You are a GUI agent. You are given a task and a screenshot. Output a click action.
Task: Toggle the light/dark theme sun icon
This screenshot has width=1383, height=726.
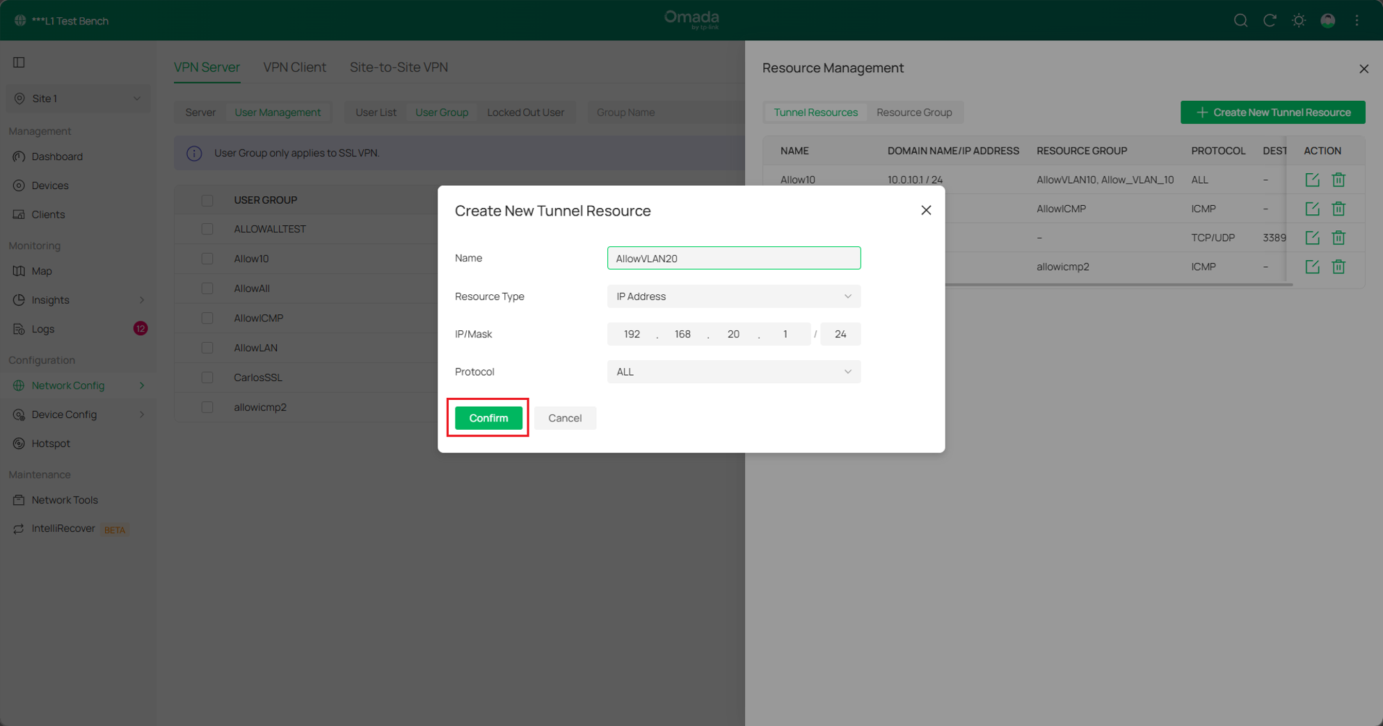click(x=1299, y=20)
